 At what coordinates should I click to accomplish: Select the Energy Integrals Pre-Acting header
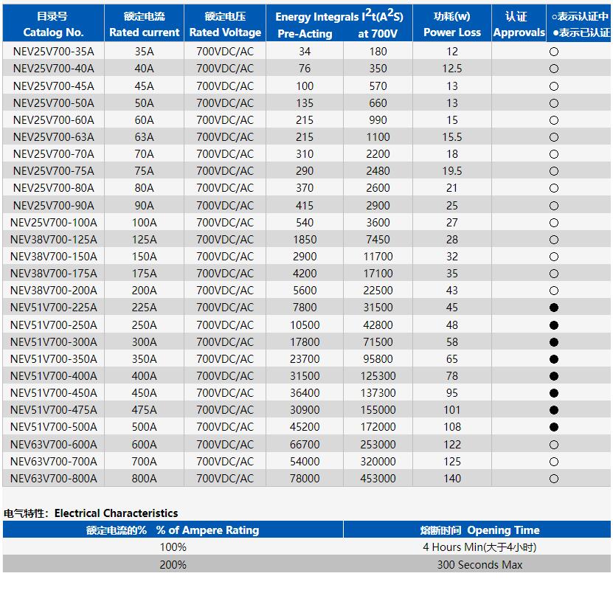pyautogui.click(x=305, y=33)
